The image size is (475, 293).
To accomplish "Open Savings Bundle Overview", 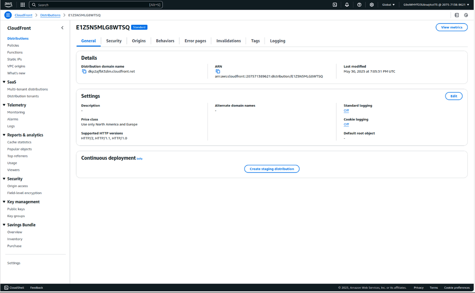I will coord(15,232).
